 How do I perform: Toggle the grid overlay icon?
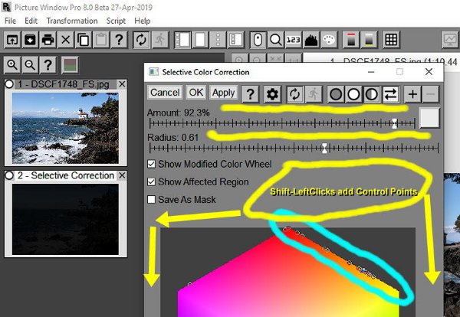pos(391,40)
